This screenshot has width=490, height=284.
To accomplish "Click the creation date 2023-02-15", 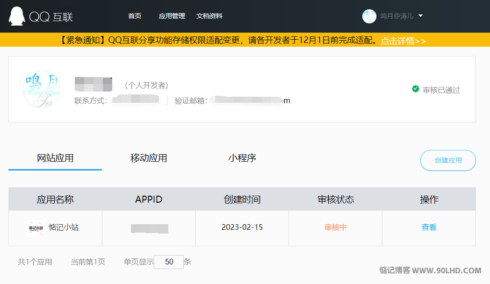I will pyautogui.click(x=242, y=227).
